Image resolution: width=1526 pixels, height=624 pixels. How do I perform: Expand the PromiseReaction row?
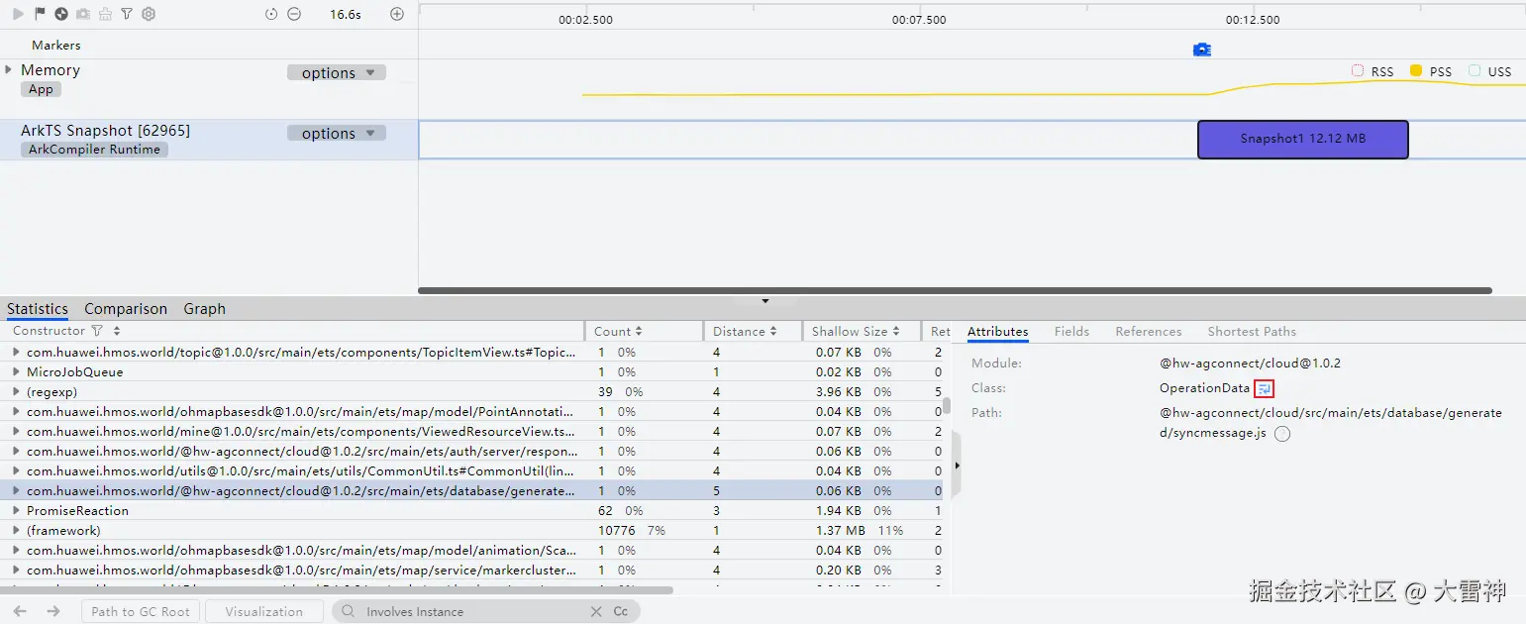coord(16,510)
